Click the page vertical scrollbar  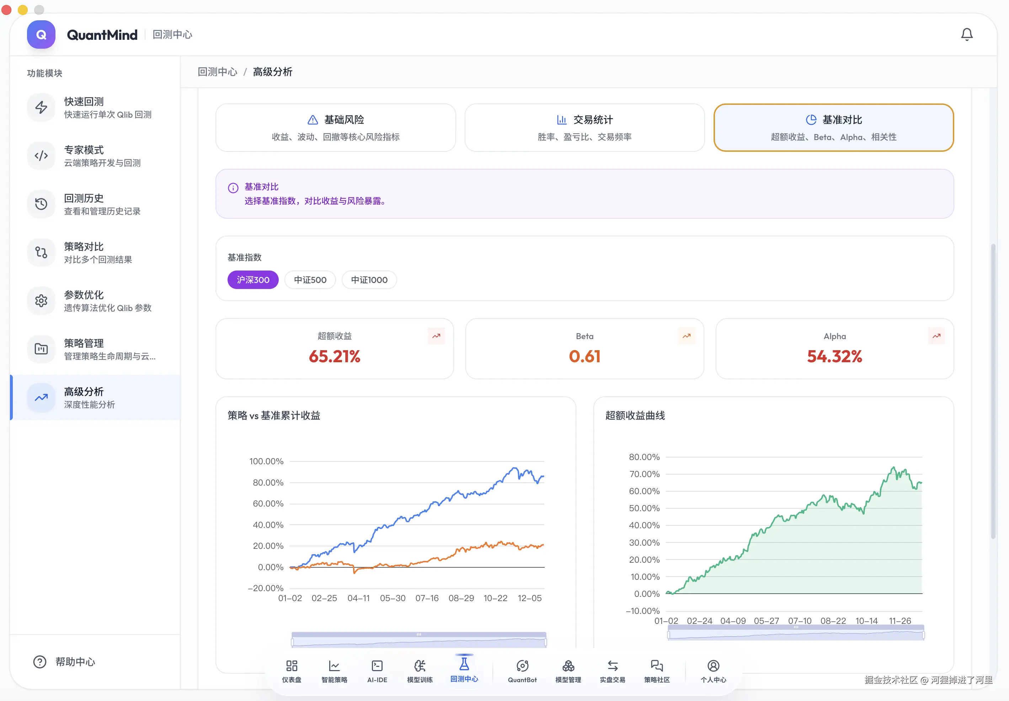click(993, 391)
